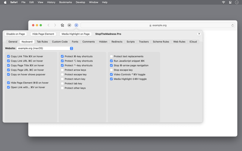Click the clock icon in menu bar

(237, 2)
